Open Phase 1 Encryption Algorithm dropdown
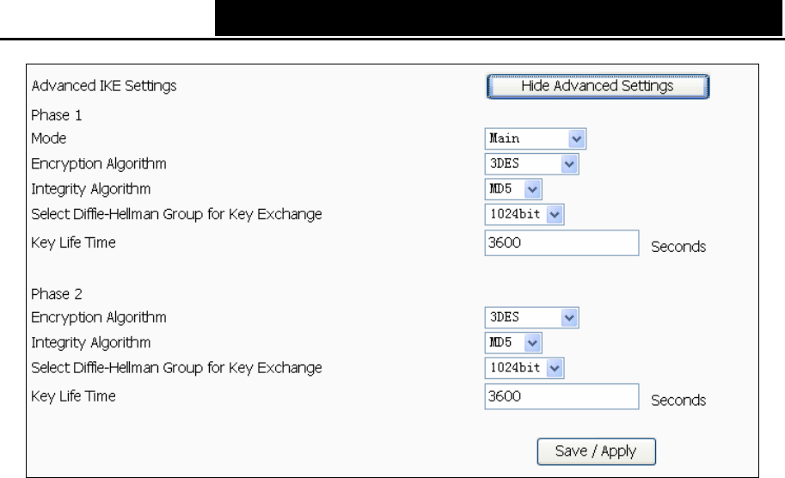This screenshot has height=478, width=785. coord(531,164)
